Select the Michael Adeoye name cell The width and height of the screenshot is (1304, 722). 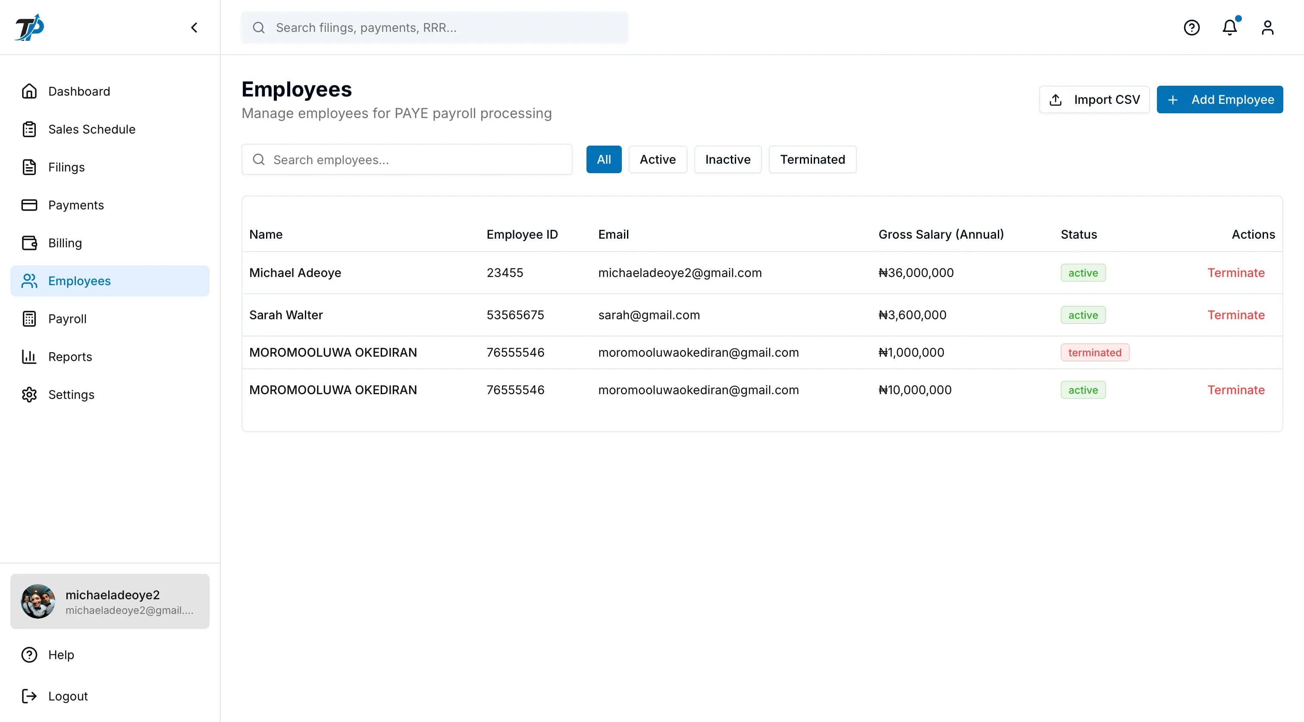(295, 273)
